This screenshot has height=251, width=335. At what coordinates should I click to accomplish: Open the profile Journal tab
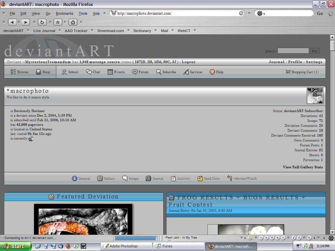coord(154,178)
